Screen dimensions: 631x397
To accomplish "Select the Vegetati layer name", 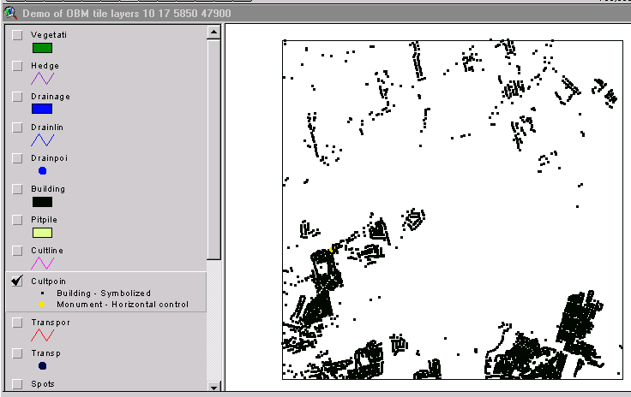I will coord(49,35).
